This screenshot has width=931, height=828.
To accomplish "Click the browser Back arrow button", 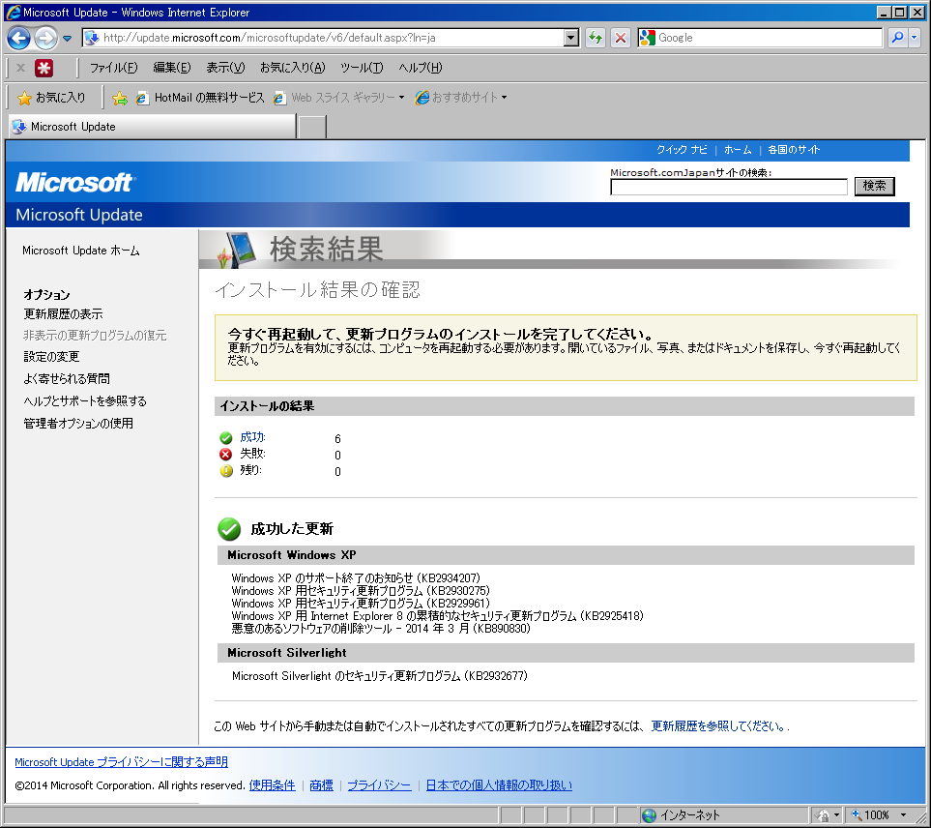I will pyautogui.click(x=18, y=38).
